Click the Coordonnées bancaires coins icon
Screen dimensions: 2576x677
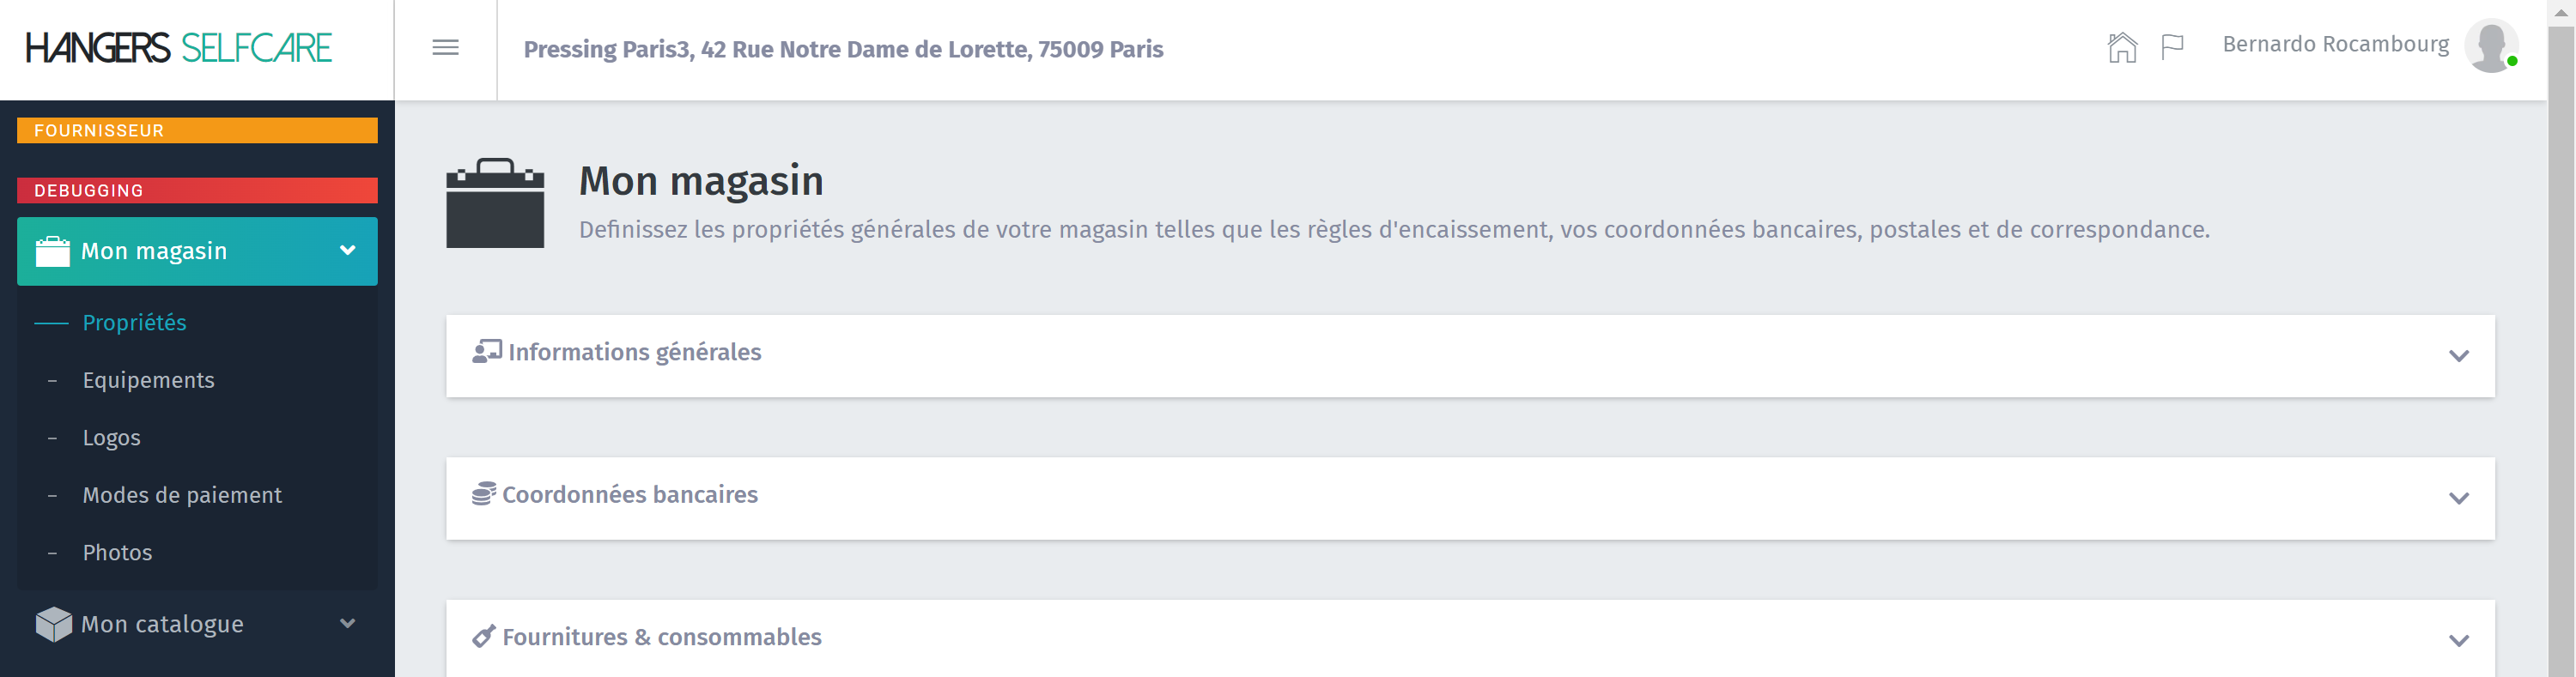click(x=484, y=494)
